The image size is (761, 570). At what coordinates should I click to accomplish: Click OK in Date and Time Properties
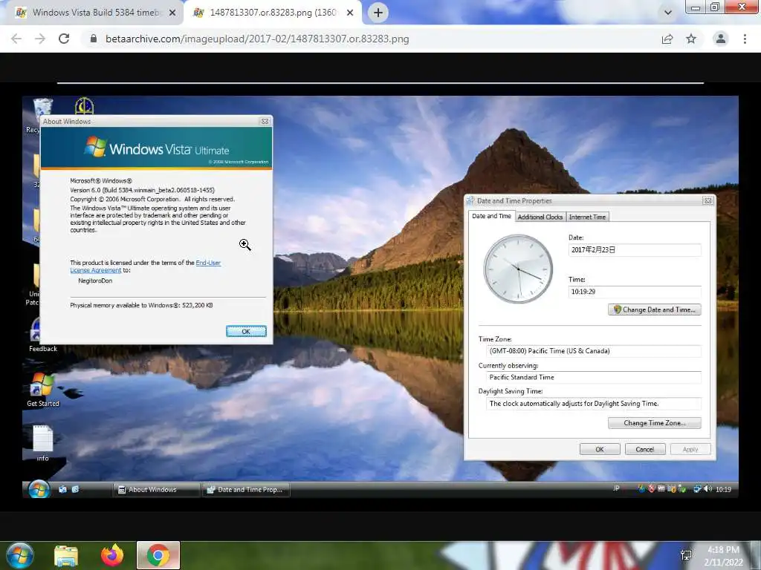(600, 449)
